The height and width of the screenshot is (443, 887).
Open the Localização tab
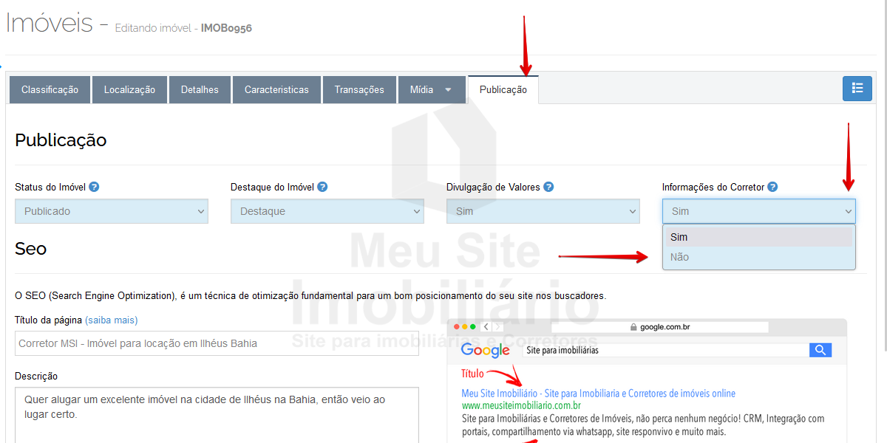(129, 90)
